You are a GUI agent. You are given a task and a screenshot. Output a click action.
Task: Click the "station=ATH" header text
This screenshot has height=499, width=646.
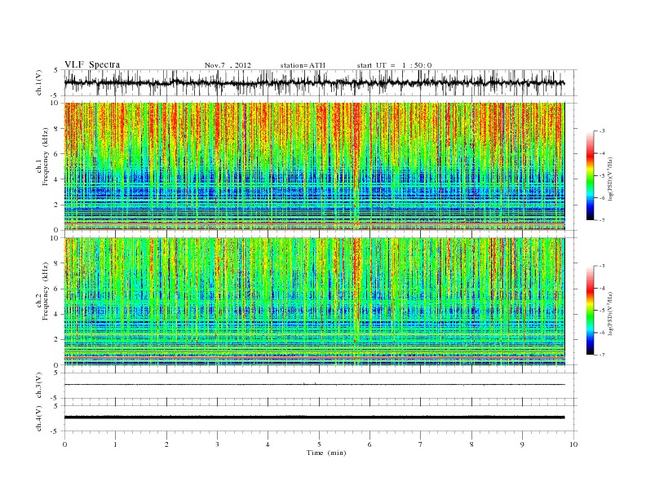tap(303, 65)
